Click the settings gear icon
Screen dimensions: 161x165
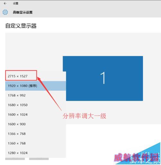point(5,12)
